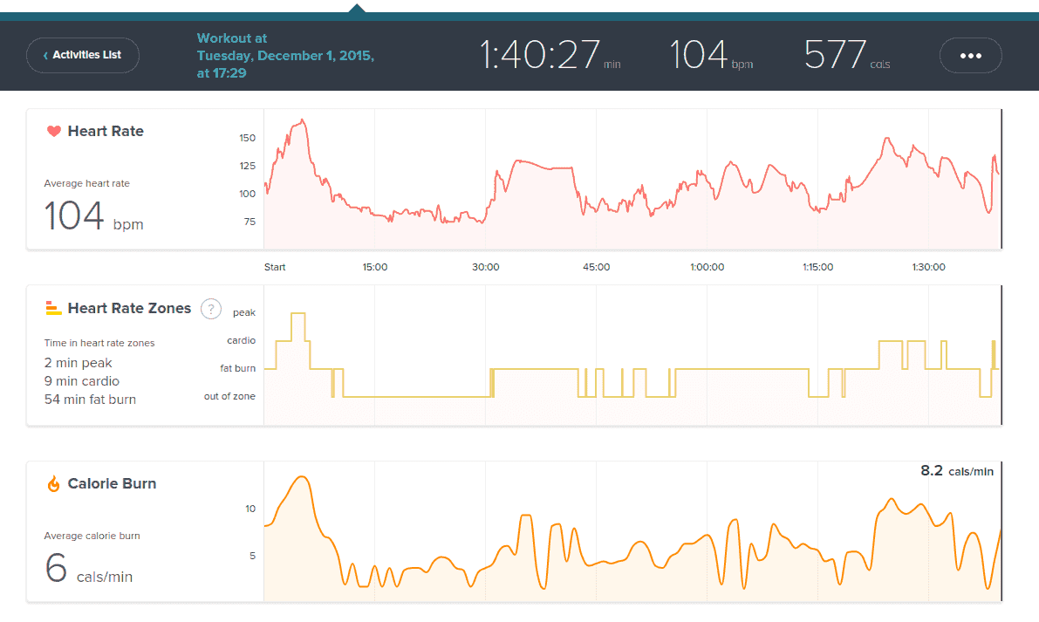This screenshot has height=622, width=1039.
Task: Click the Calorie Burn section title
Action: 112,484
